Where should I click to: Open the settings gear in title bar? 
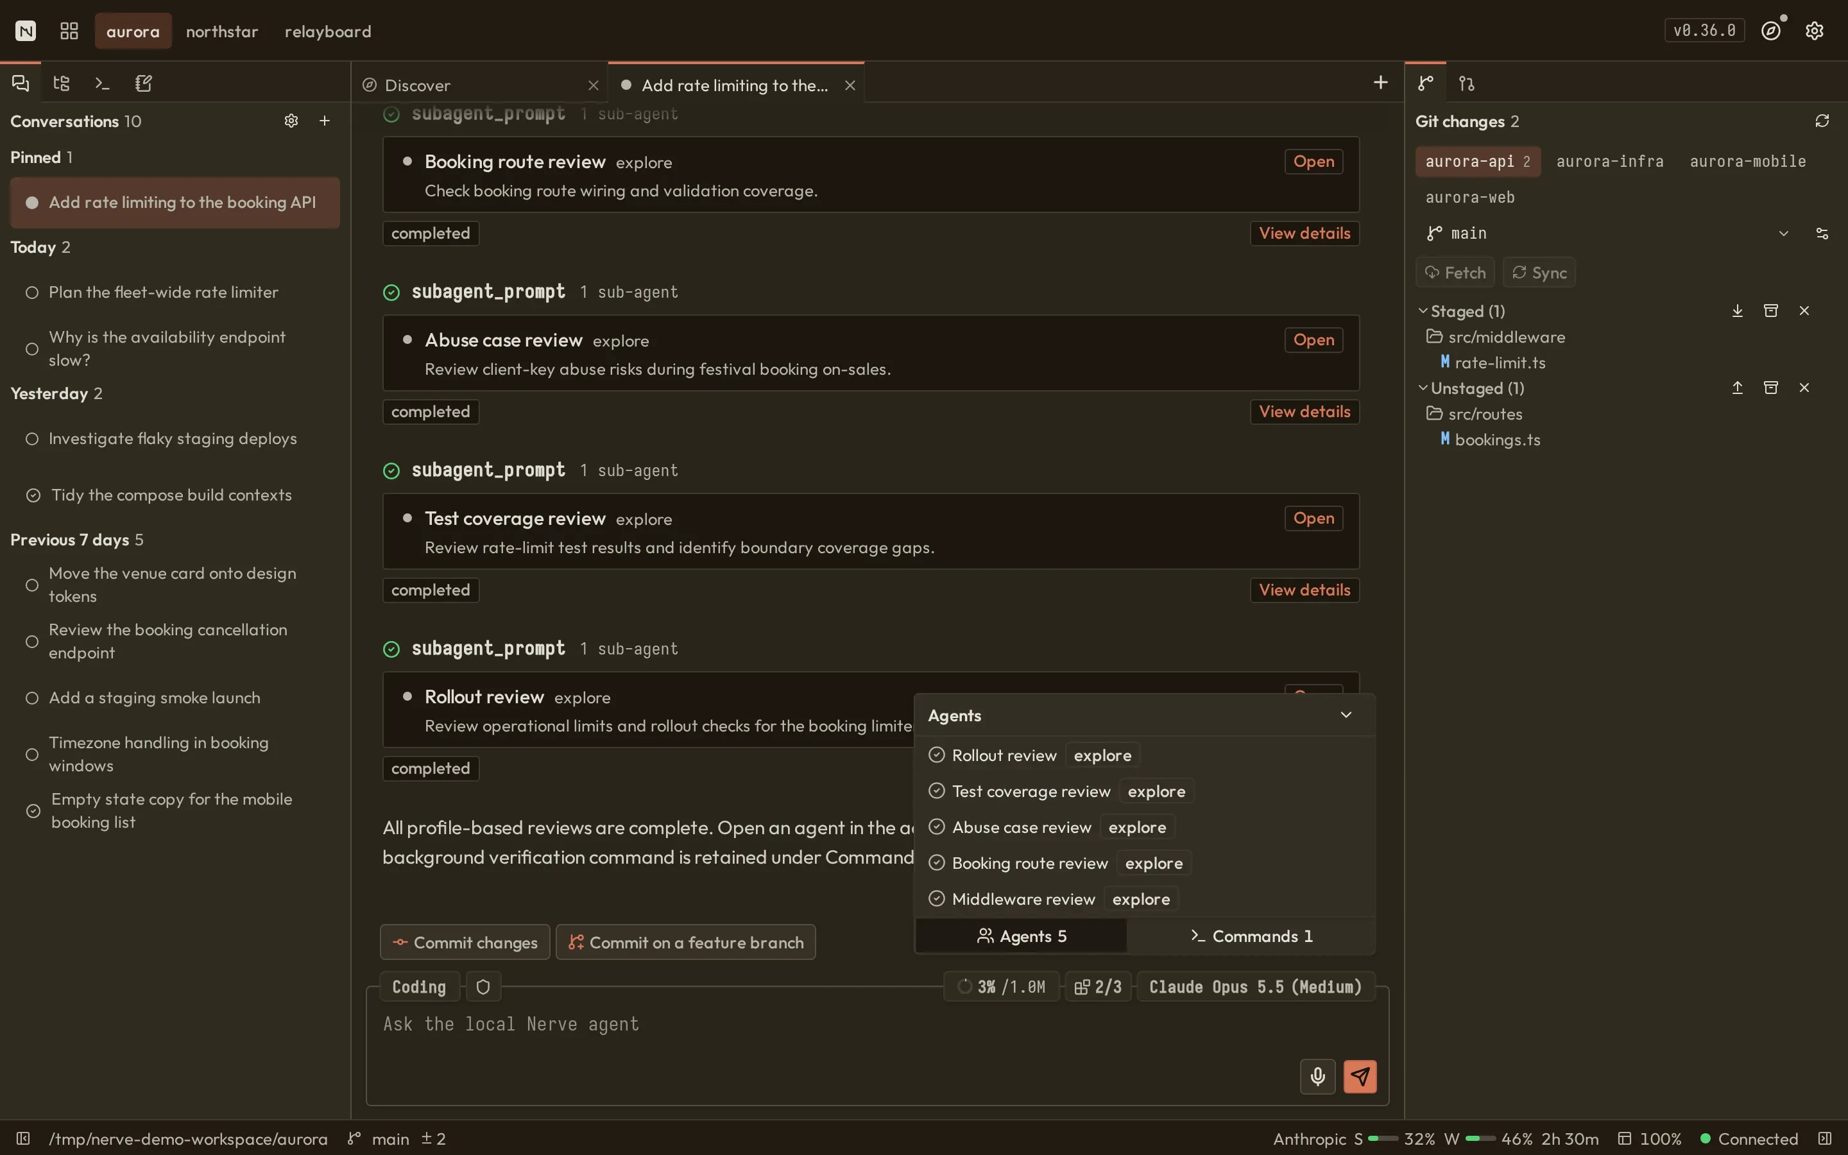(1815, 31)
